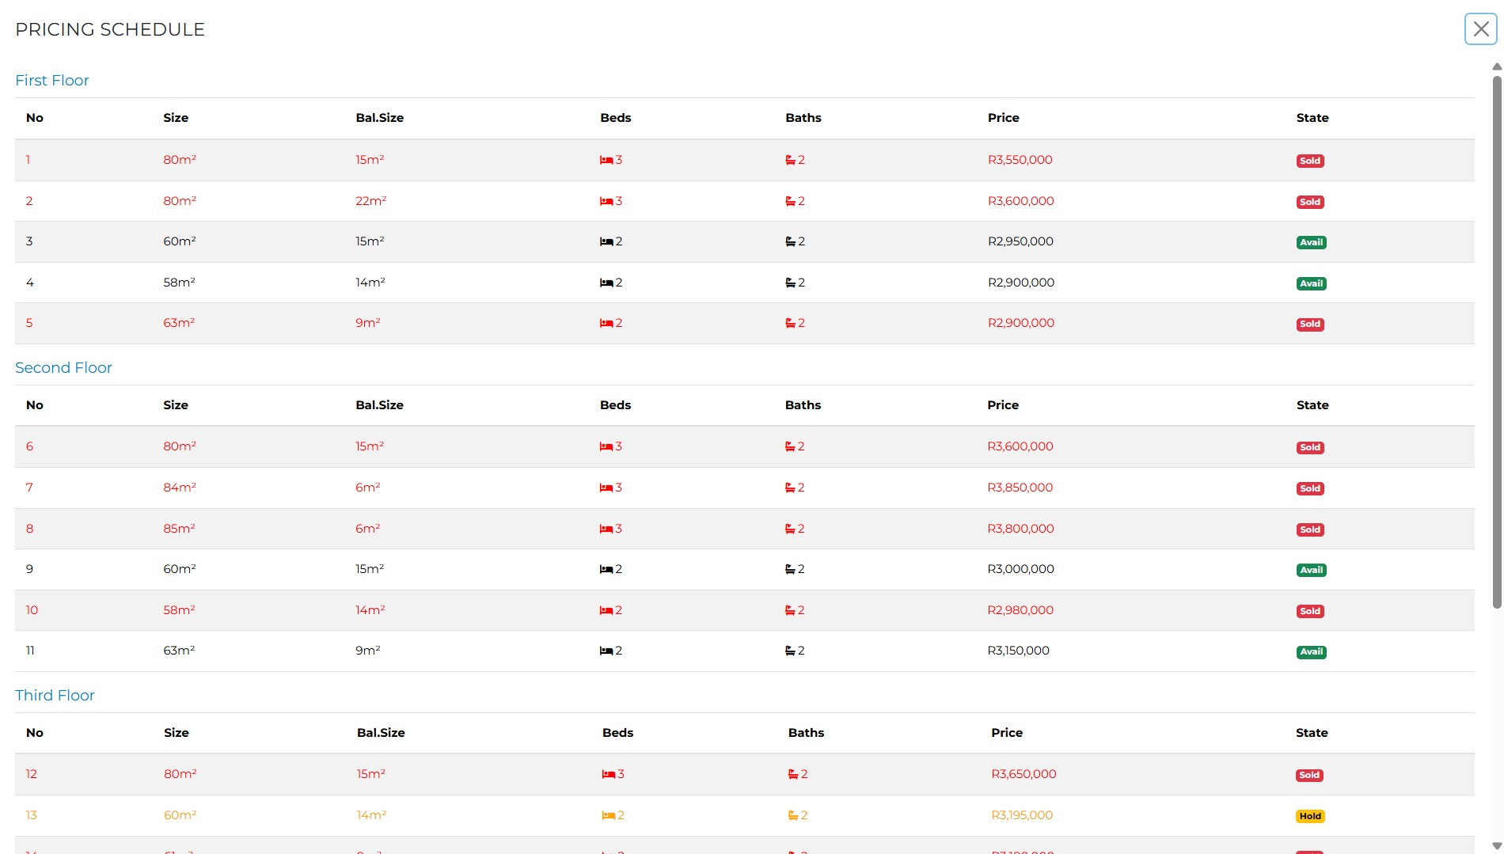Click the bath icon in unit 12 row
1504x854 pixels.
click(792, 775)
